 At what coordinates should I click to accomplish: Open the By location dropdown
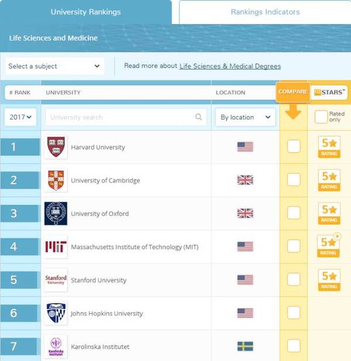pyautogui.click(x=245, y=118)
